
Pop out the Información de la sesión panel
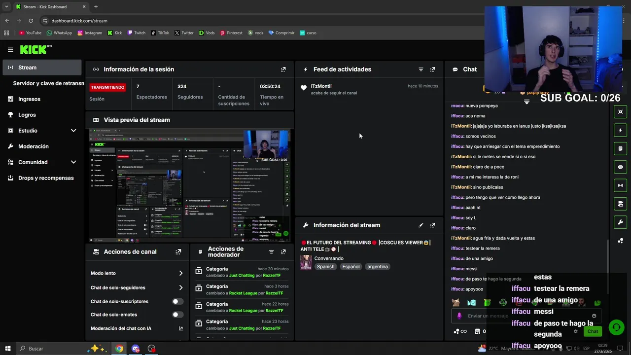[x=283, y=70]
